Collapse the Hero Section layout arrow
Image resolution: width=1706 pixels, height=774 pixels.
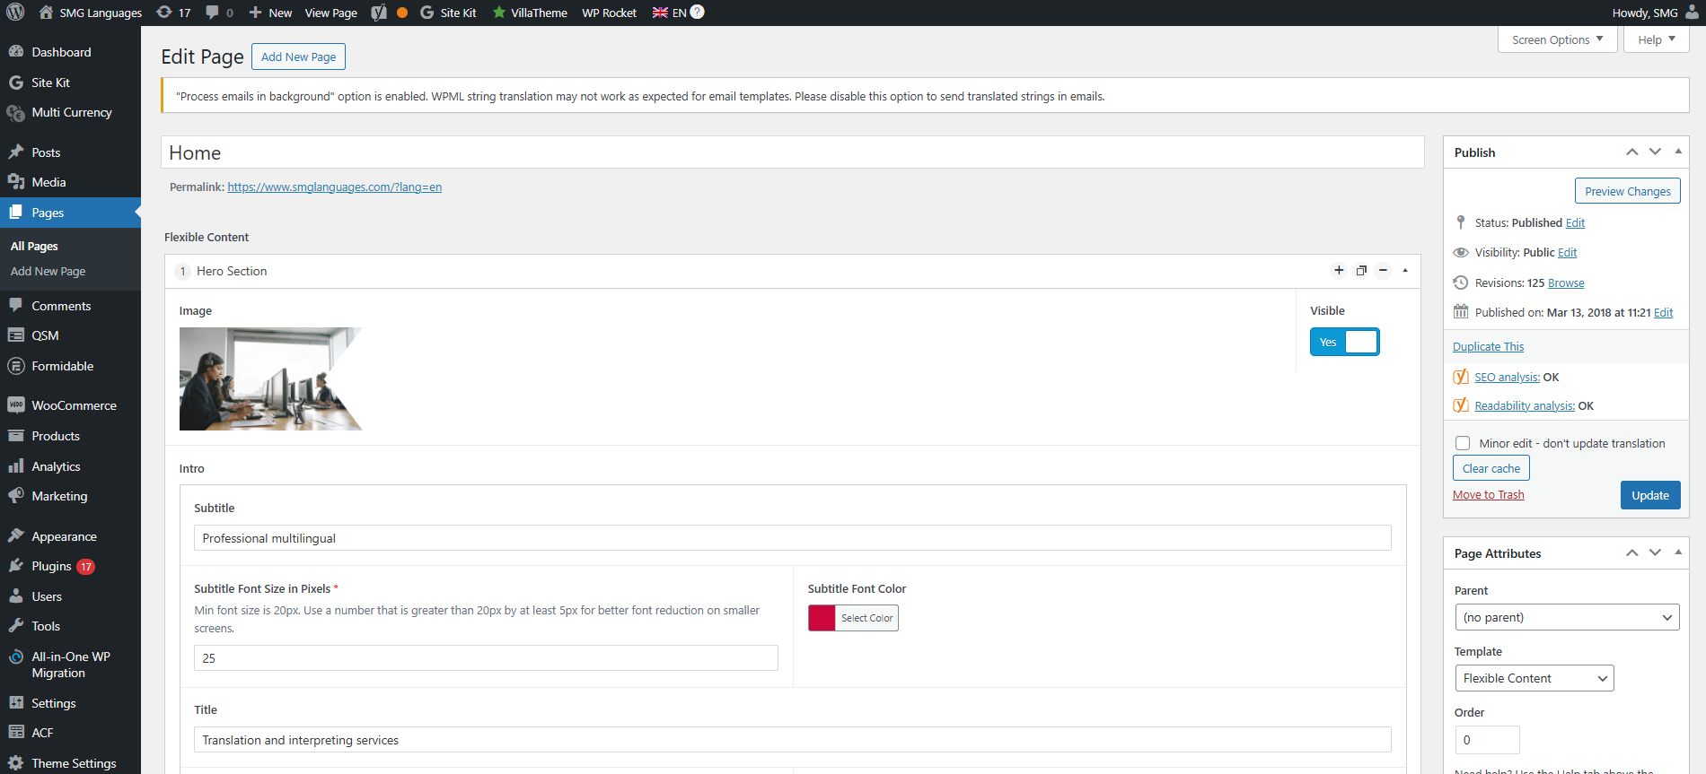point(1405,271)
